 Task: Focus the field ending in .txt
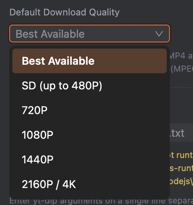[x=181, y=132]
